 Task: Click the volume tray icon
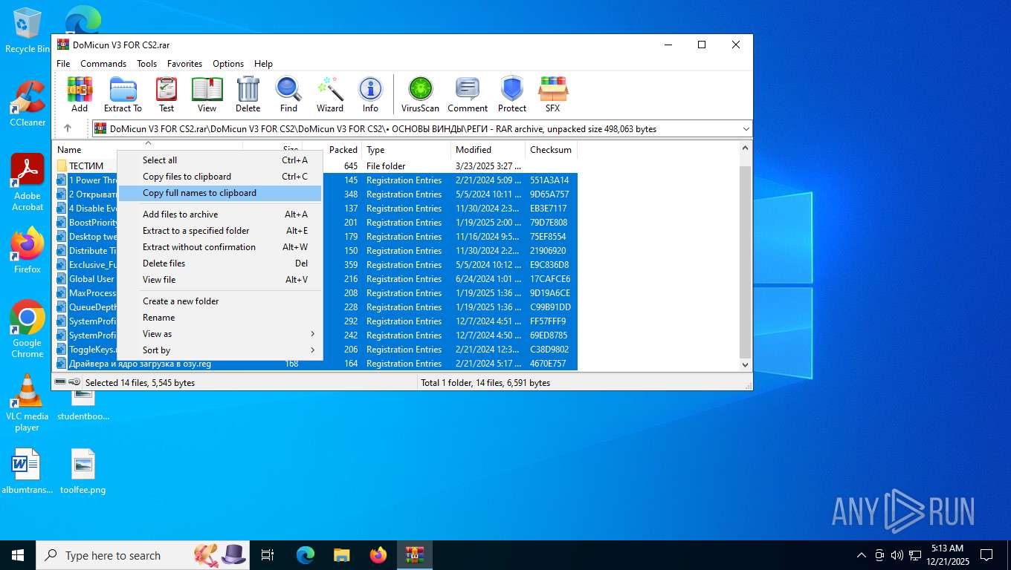[x=897, y=555]
